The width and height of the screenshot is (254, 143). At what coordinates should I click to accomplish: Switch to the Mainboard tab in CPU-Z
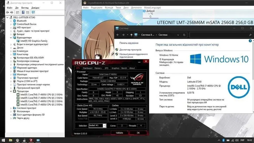coord(87,68)
